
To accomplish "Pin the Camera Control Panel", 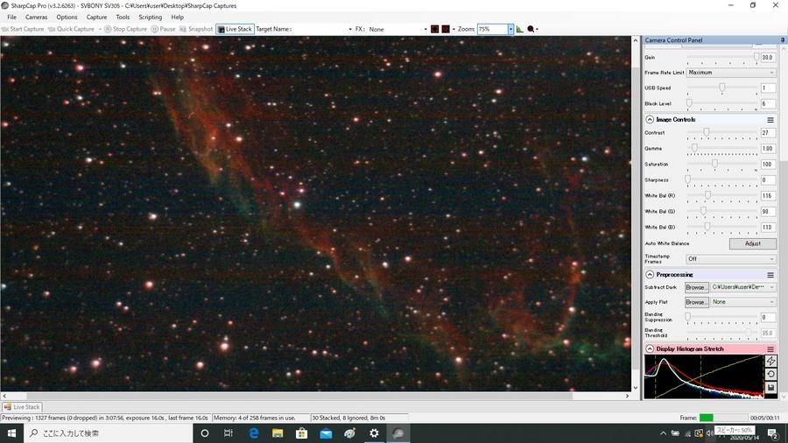I will tap(783, 40).
